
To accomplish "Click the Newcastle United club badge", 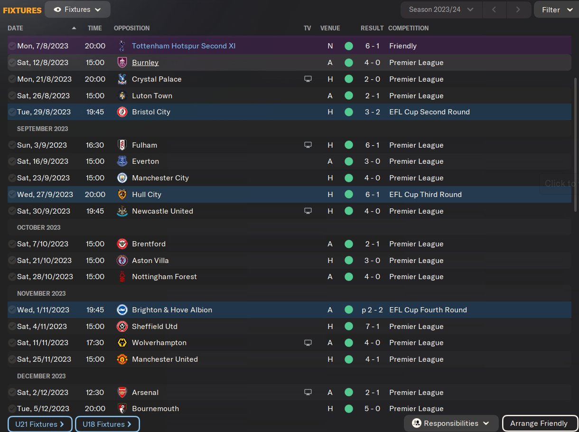I will [122, 211].
